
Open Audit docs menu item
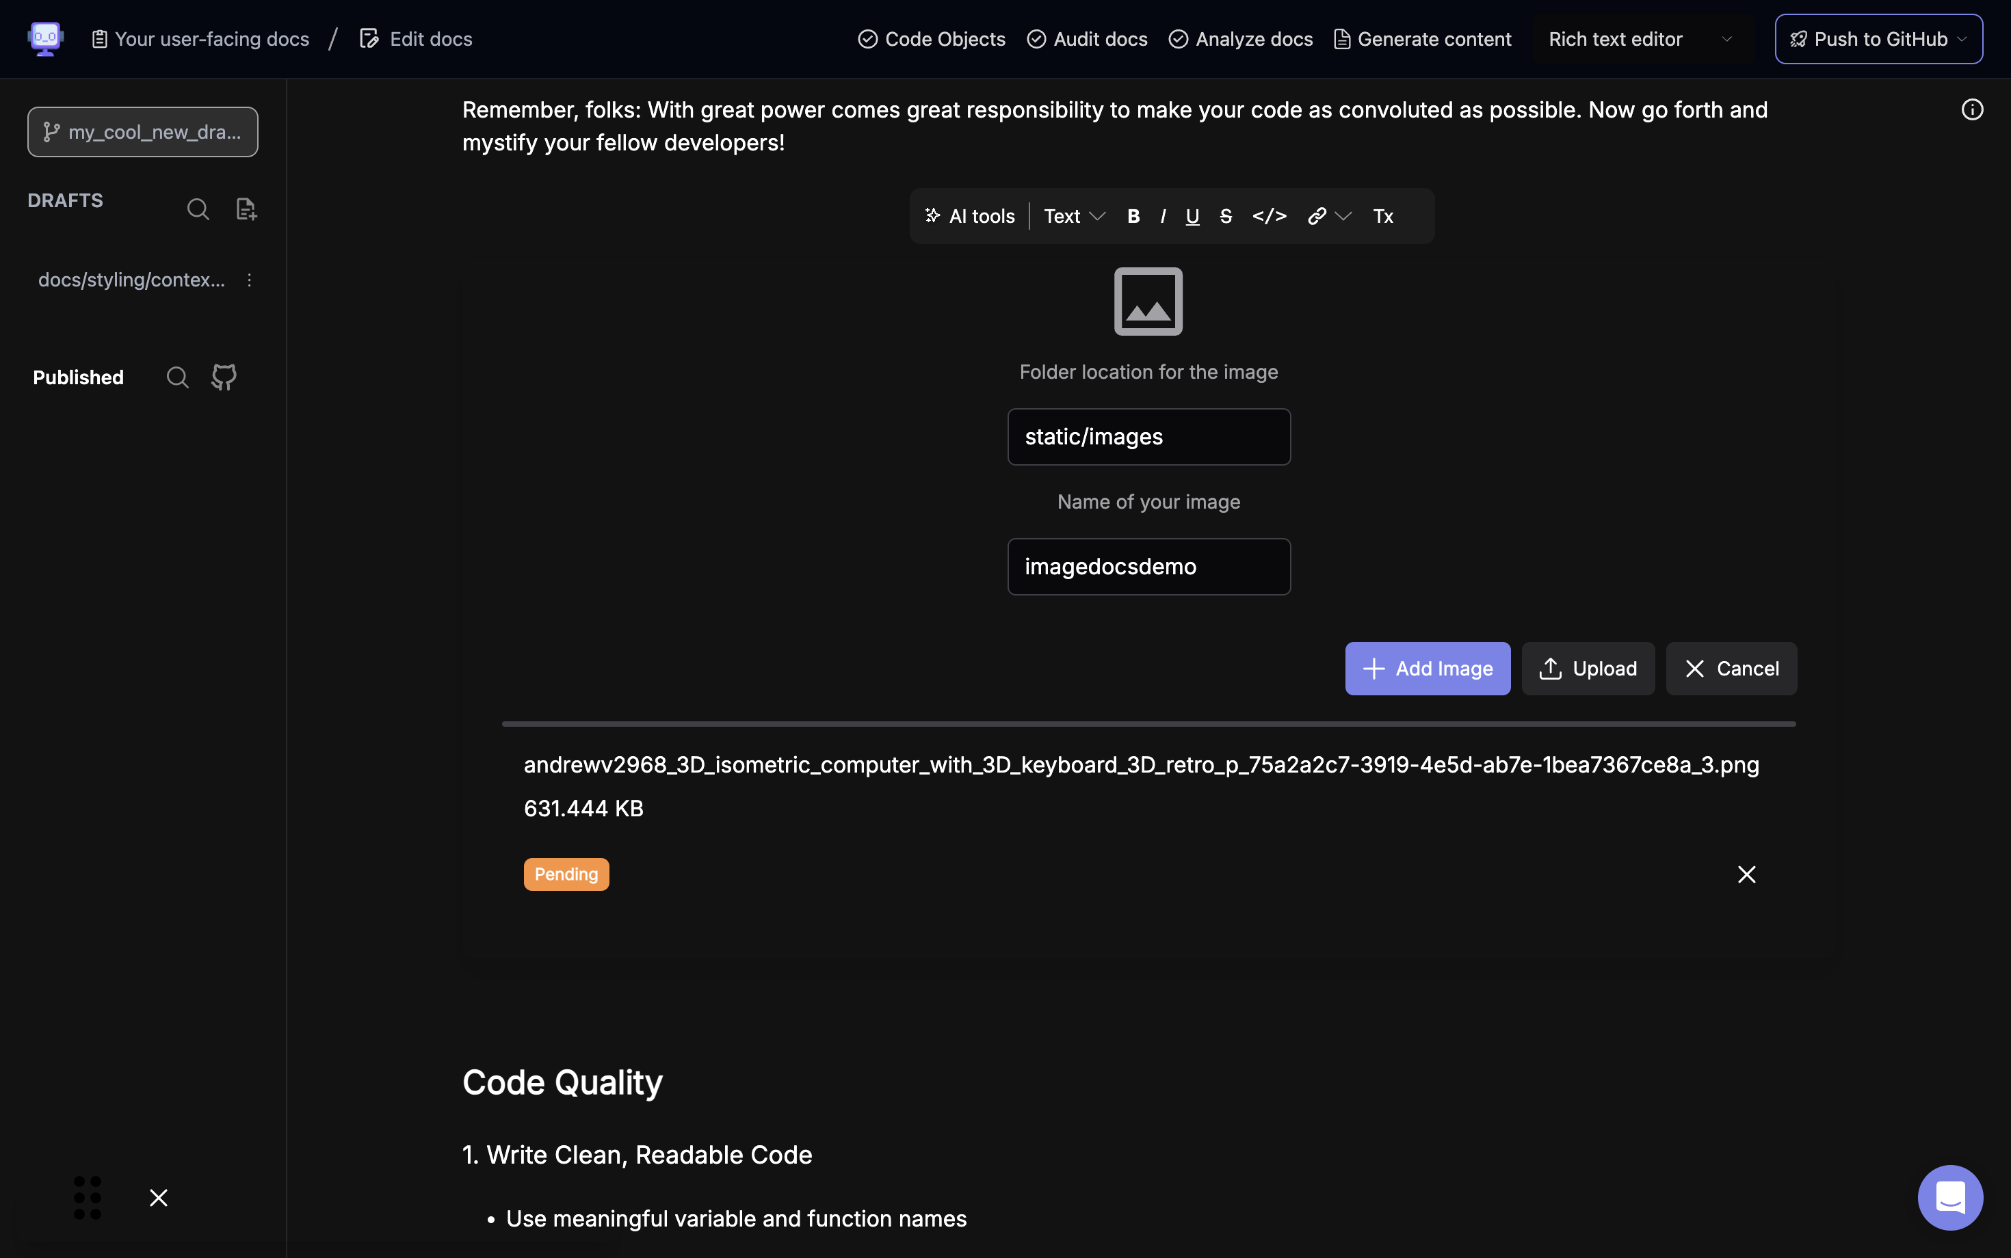click(1087, 39)
